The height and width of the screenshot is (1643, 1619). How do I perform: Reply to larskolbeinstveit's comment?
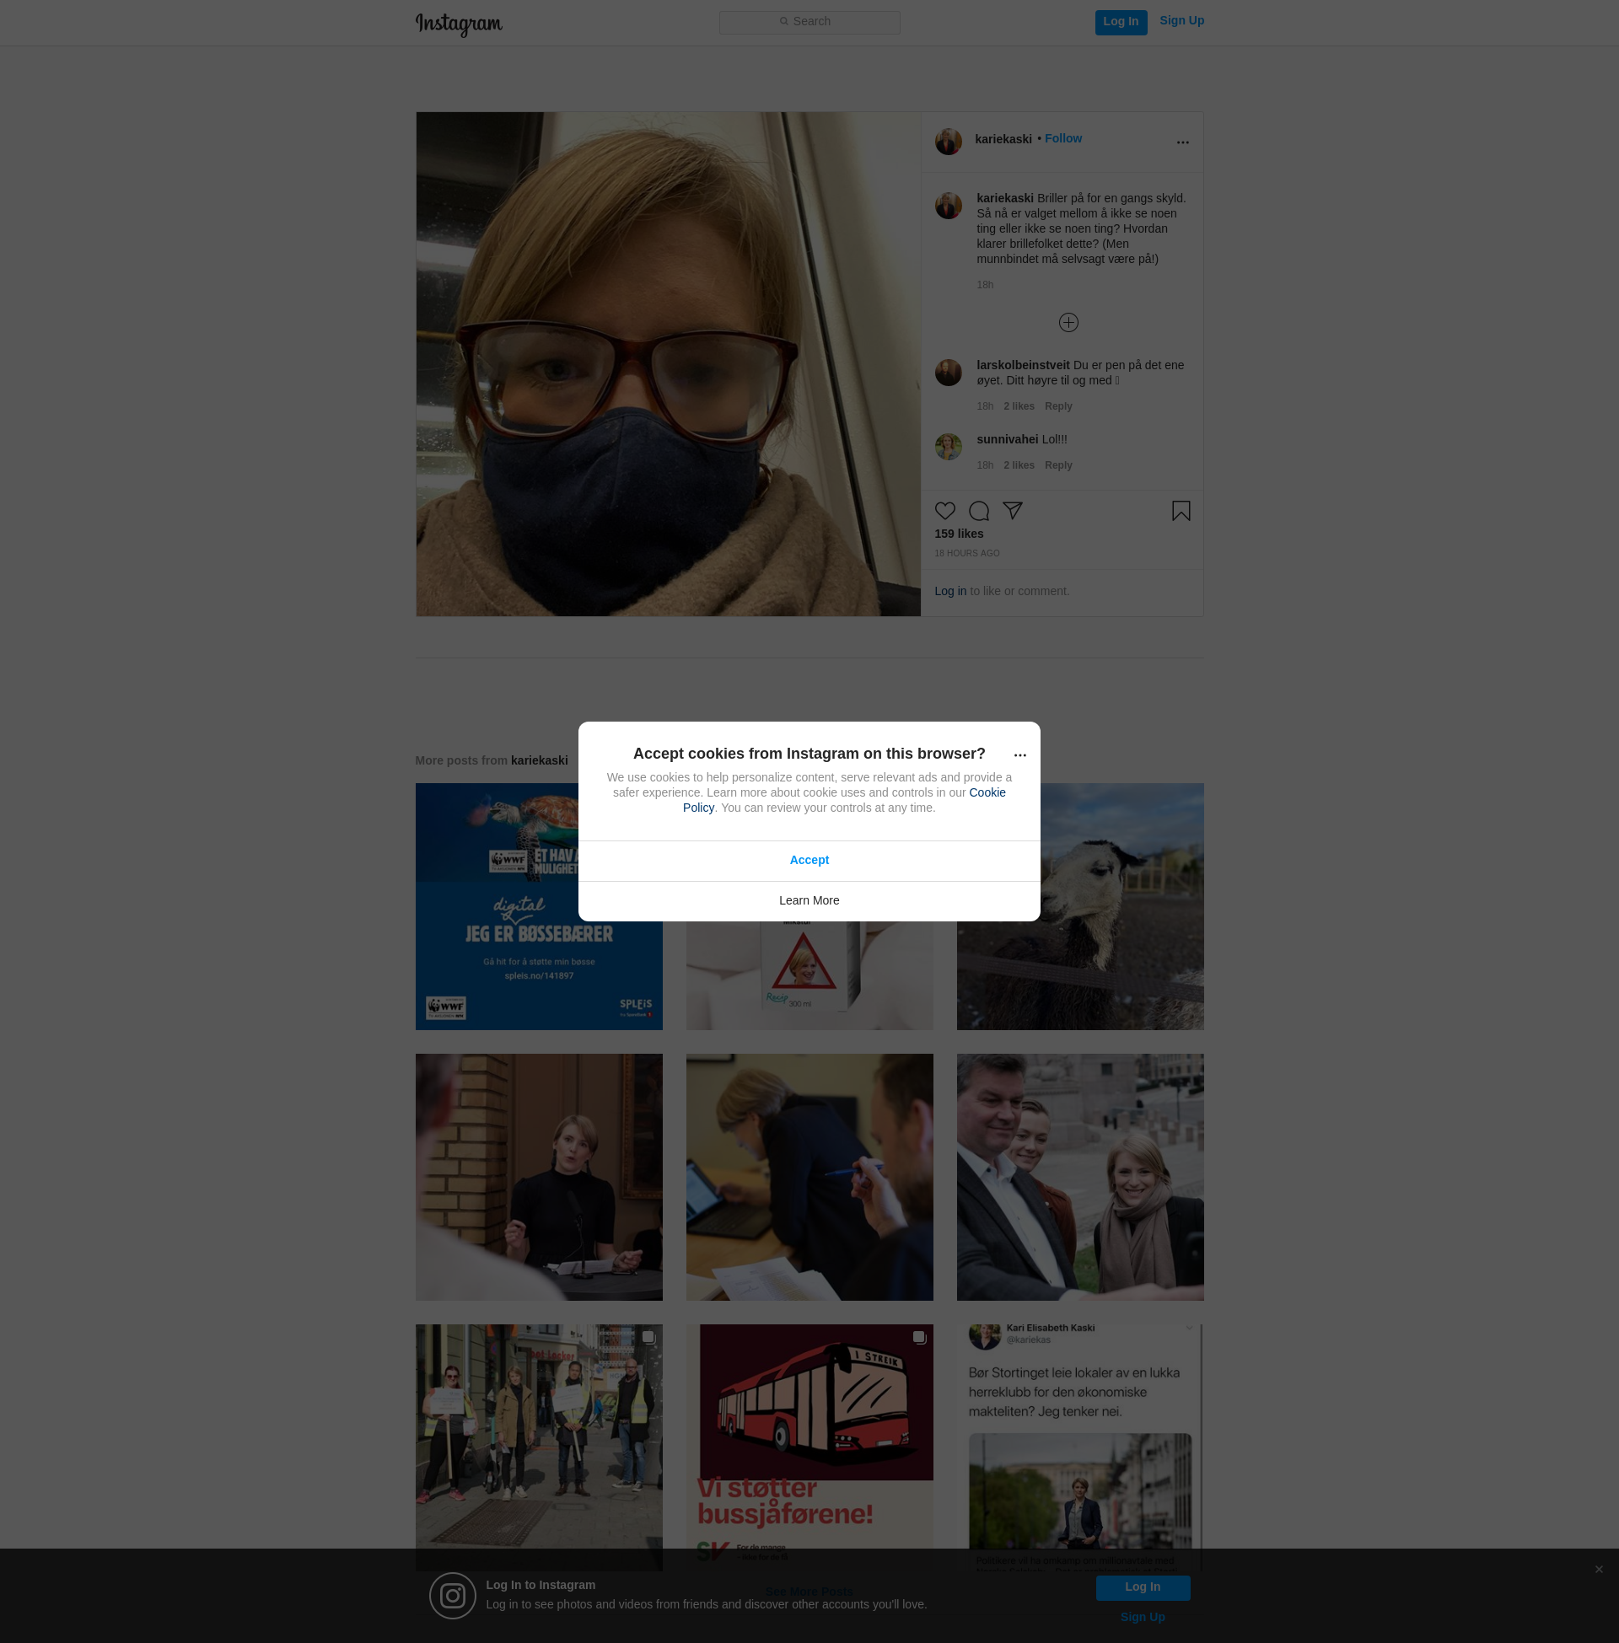click(1057, 406)
